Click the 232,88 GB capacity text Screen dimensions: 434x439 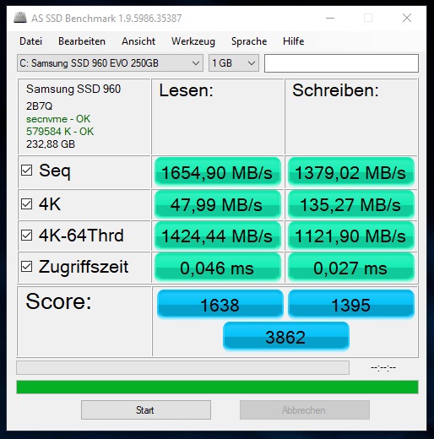[x=51, y=144]
